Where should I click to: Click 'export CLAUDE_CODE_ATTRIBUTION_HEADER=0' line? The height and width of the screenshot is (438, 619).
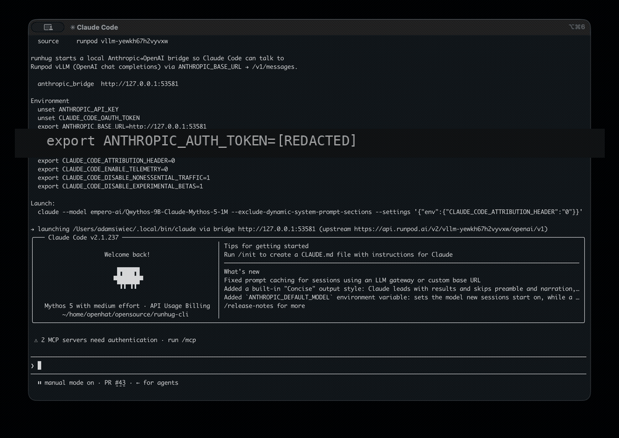[106, 161]
